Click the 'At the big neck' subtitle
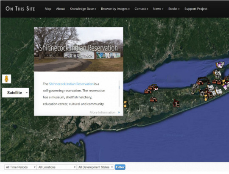 pos(78,55)
